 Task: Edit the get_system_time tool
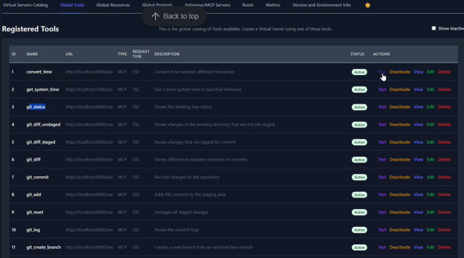(430, 90)
